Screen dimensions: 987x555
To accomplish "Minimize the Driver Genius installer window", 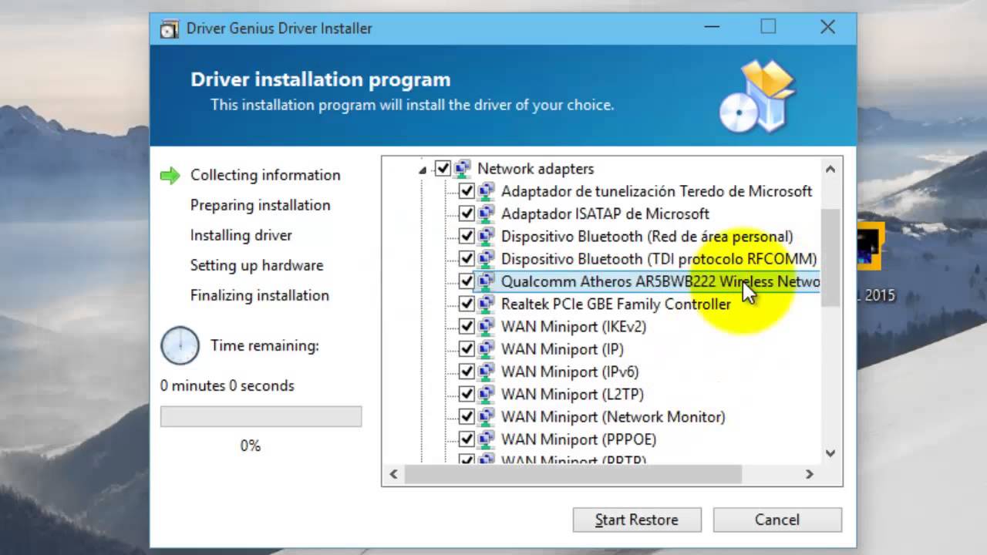I will (712, 27).
